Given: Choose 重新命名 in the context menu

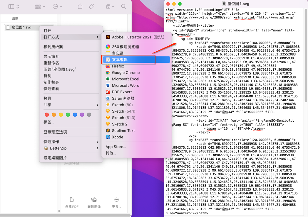Looking at the screenshot, I should pyautogui.click(x=71, y=63).
